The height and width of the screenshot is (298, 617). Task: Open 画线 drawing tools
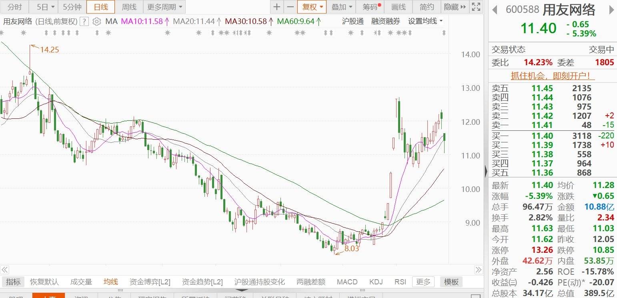399,7
